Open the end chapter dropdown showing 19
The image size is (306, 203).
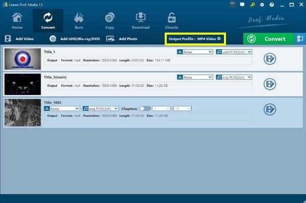182,109
